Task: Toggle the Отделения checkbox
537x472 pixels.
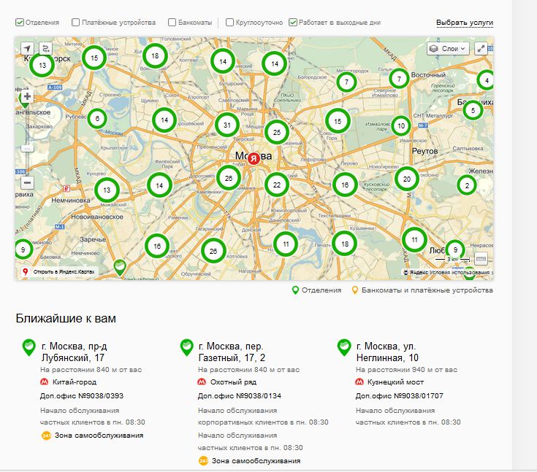Action: 20,23
